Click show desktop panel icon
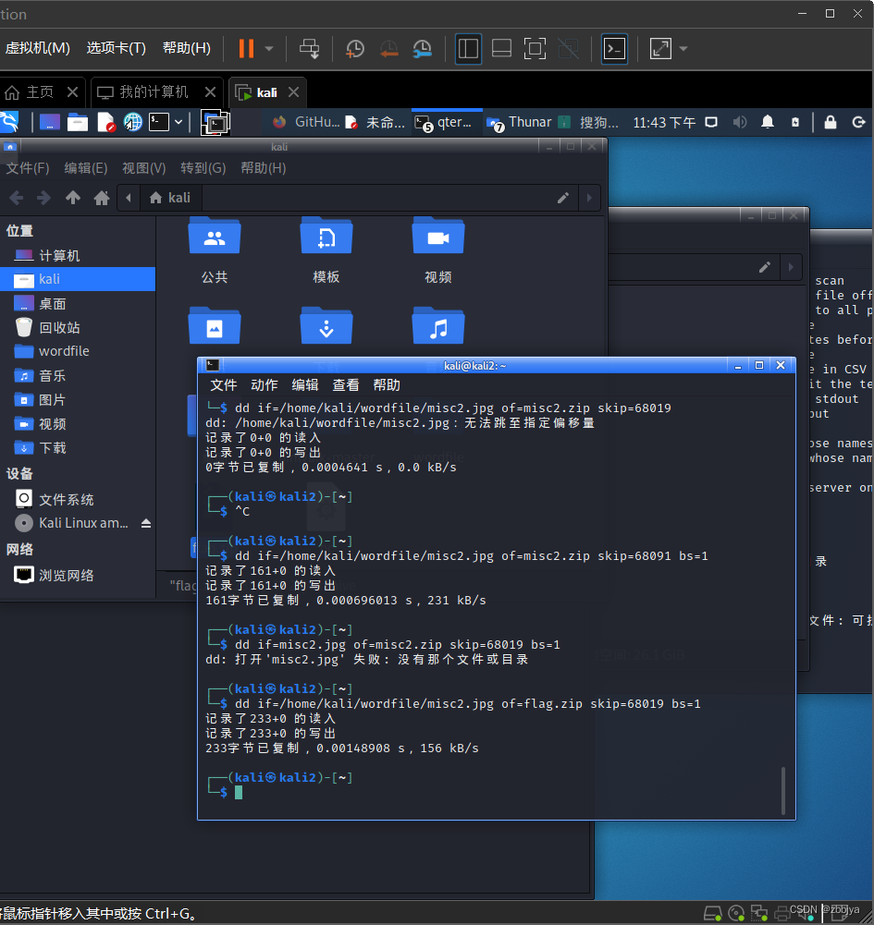 pos(50,122)
